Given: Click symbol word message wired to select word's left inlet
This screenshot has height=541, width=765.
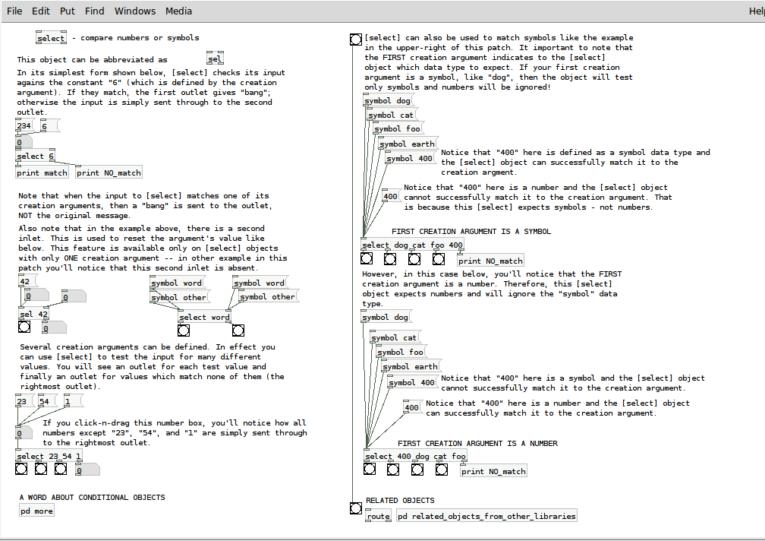Looking at the screenshot, I should click(x=177, y=283).
